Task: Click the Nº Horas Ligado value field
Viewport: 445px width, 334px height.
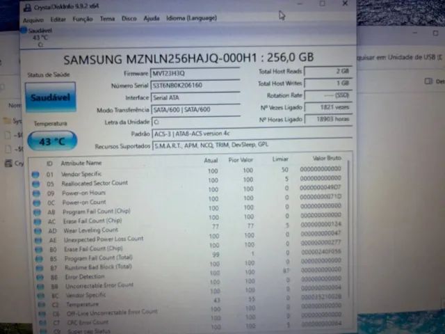Action: 329,119
